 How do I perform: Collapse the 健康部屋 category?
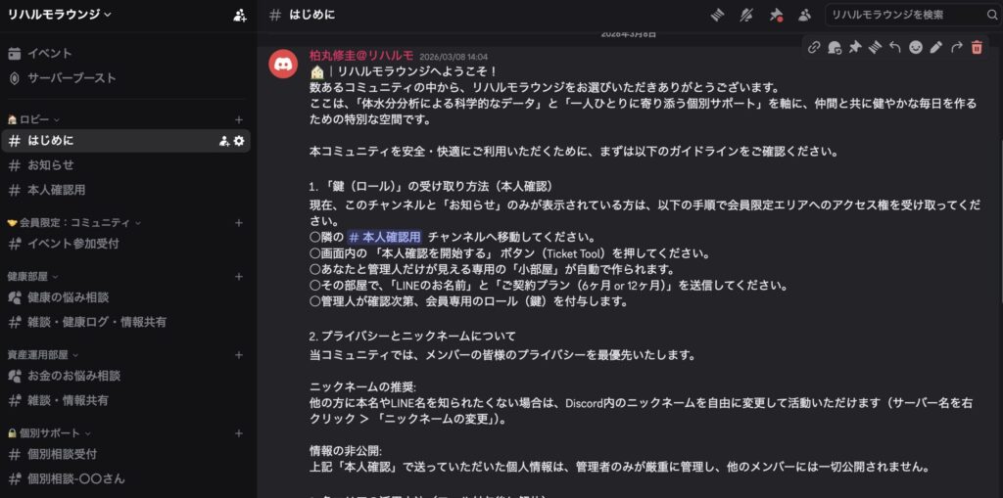click(x=32, y=277)
